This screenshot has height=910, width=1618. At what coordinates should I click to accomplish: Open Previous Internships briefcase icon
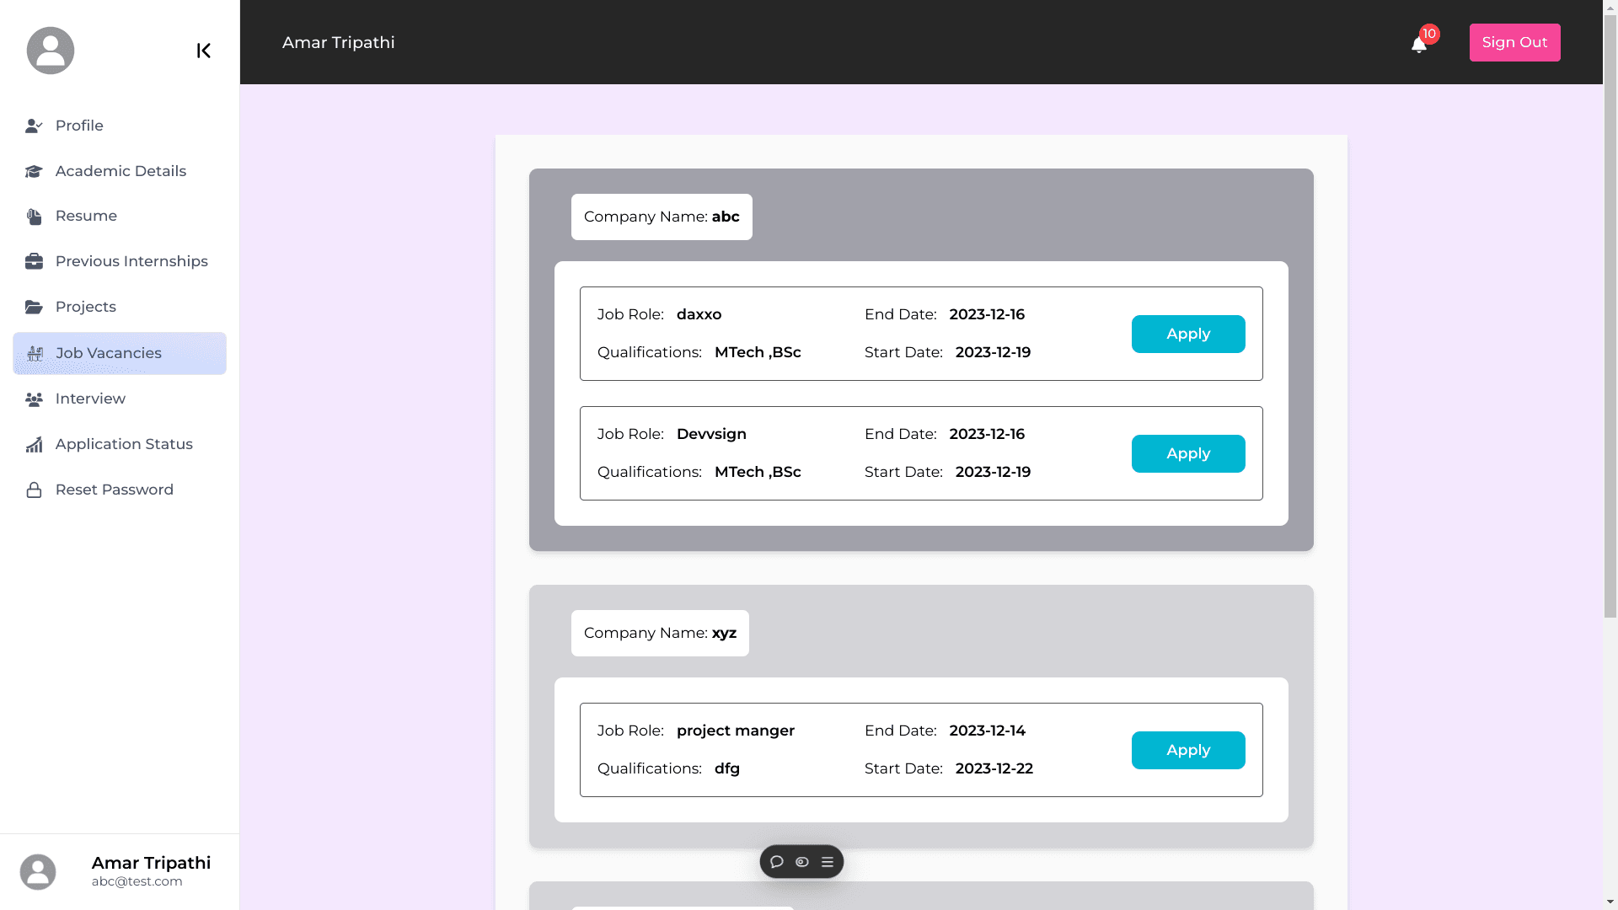pyautogui.click(x=34, y=261)
